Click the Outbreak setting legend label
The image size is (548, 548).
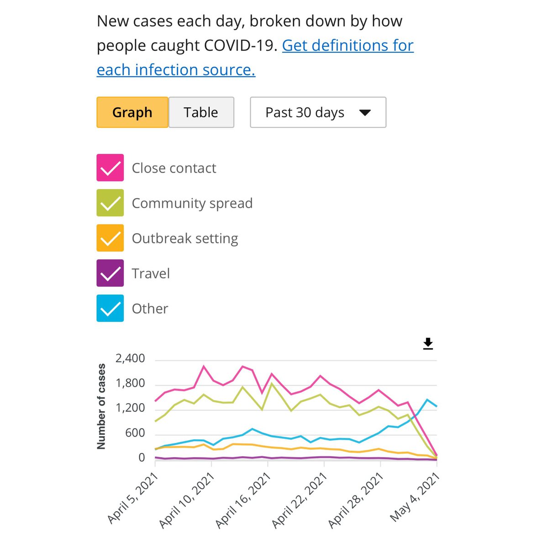tap(185, 238)
